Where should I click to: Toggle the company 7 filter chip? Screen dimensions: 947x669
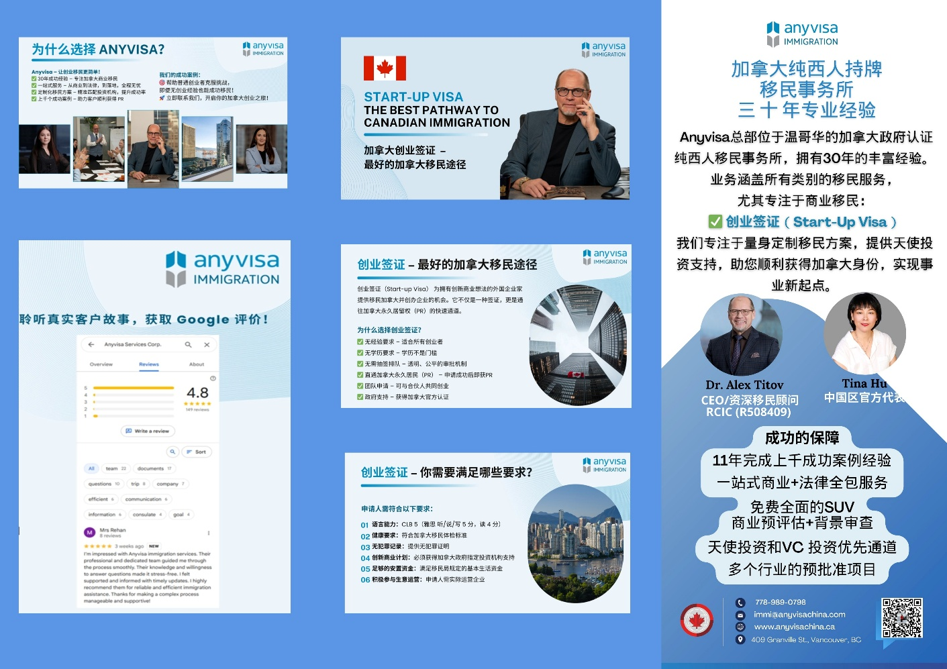(170, 484)
